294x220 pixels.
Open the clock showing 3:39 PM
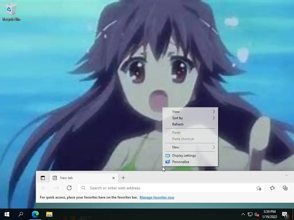[270, 214]
